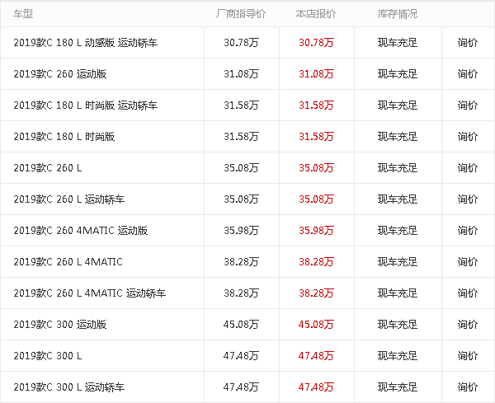The height and width of the screenshot is (403, 495).
Task: Click 询价 in the C 260 L 4MATIC row
Action: click(x=468, y=262)
